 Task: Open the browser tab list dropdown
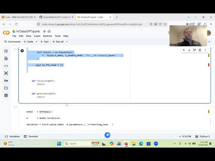tap(188, 17)
